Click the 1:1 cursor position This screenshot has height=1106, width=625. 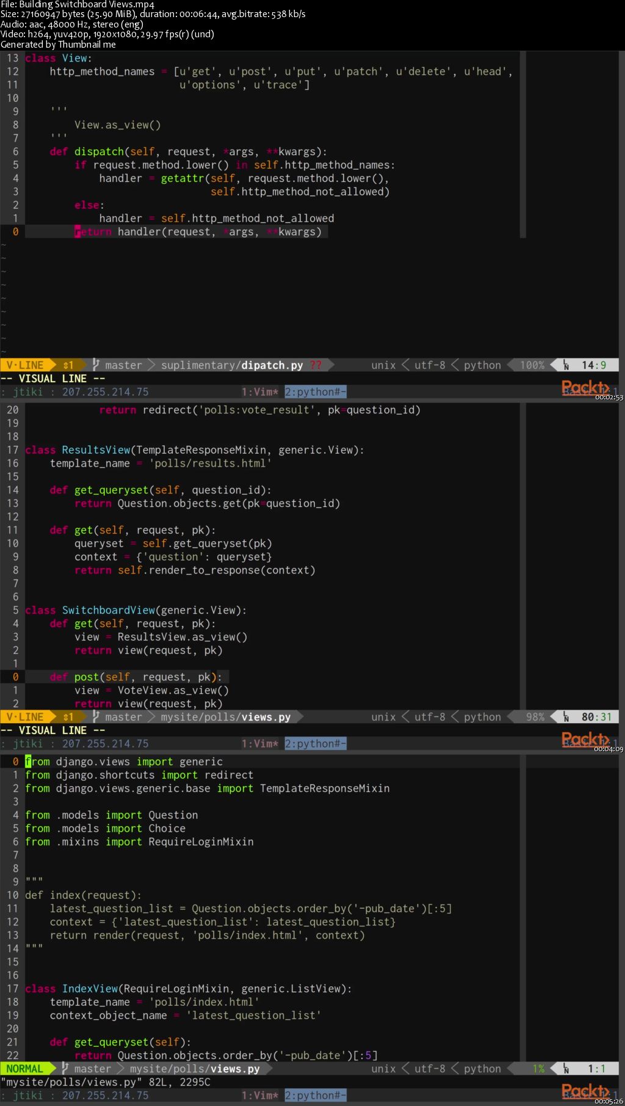pos(596,1069)
